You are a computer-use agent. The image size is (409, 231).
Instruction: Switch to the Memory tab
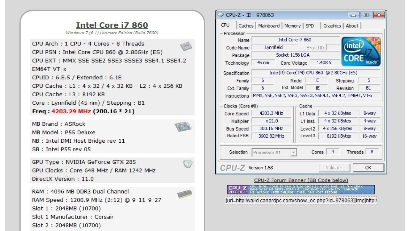click(292, 26)
